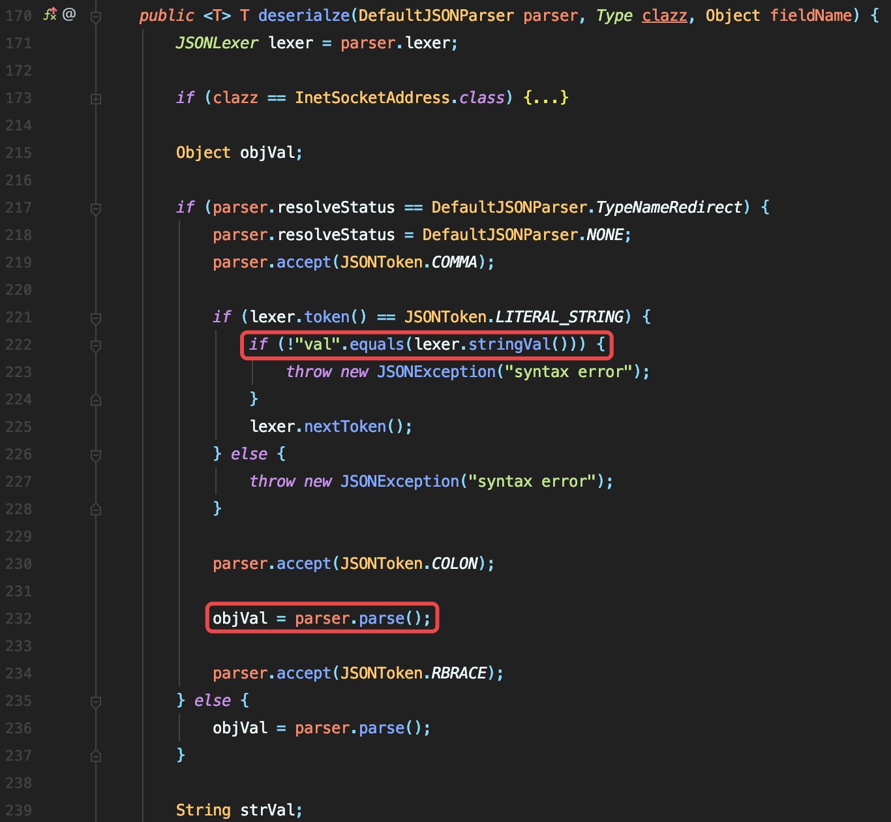The image size is (891, 822).
Task: Click objVal declaration on line 215
Action: pyautogui.click(x=267, y=153)
